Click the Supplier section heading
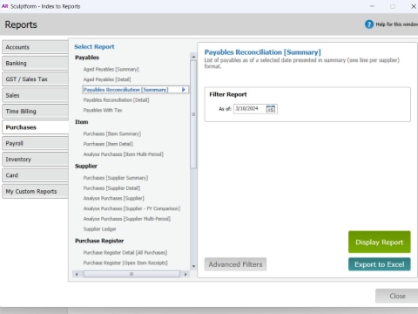 86,166
